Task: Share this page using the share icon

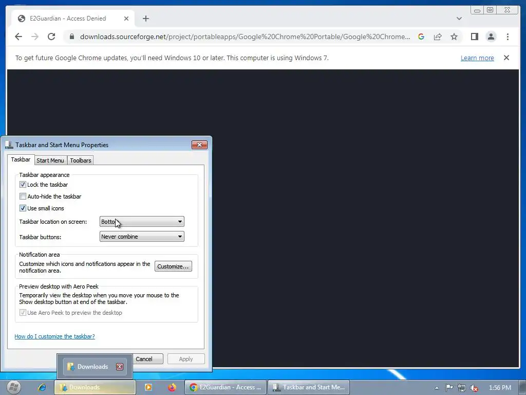Action: pos(438,37)
